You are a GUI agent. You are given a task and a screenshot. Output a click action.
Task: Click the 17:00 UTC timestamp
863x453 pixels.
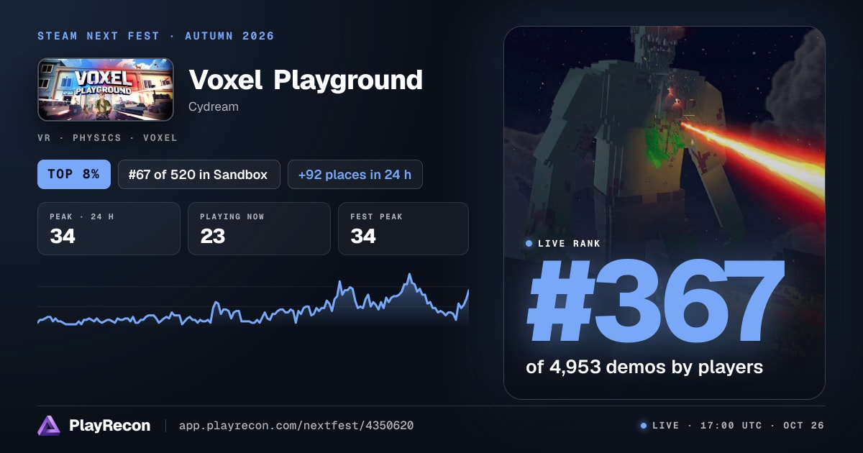[x=731, y=426]
